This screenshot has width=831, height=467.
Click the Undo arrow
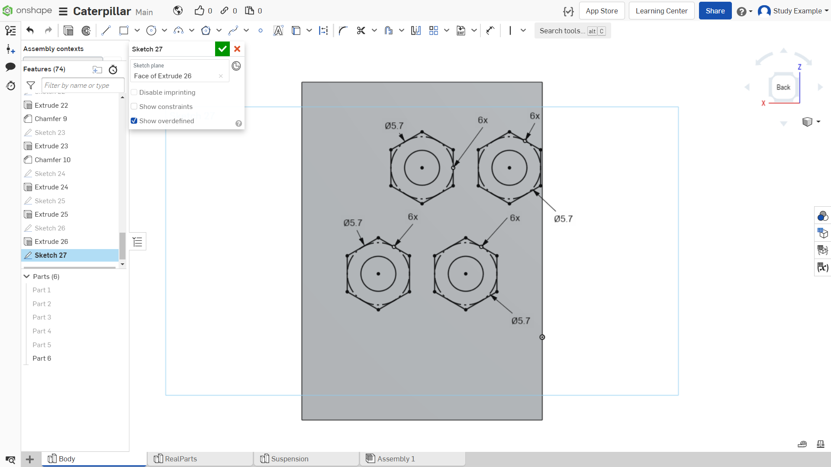point(30,31)
